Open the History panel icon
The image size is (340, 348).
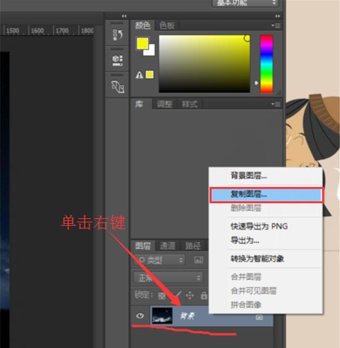pos(118,35)
